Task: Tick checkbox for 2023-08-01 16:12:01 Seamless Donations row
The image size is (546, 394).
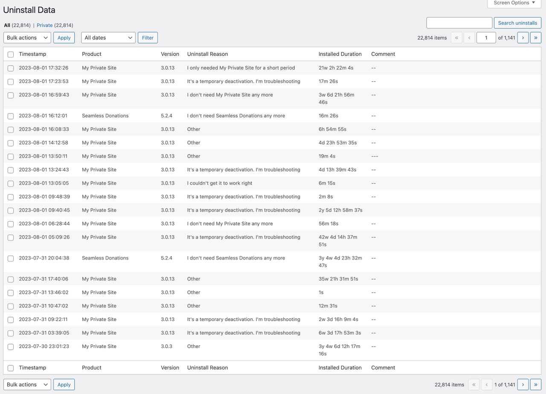Action: 11,116
